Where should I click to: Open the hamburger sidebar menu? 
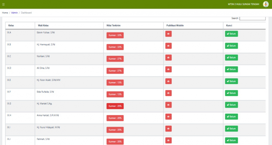[3, 4]
